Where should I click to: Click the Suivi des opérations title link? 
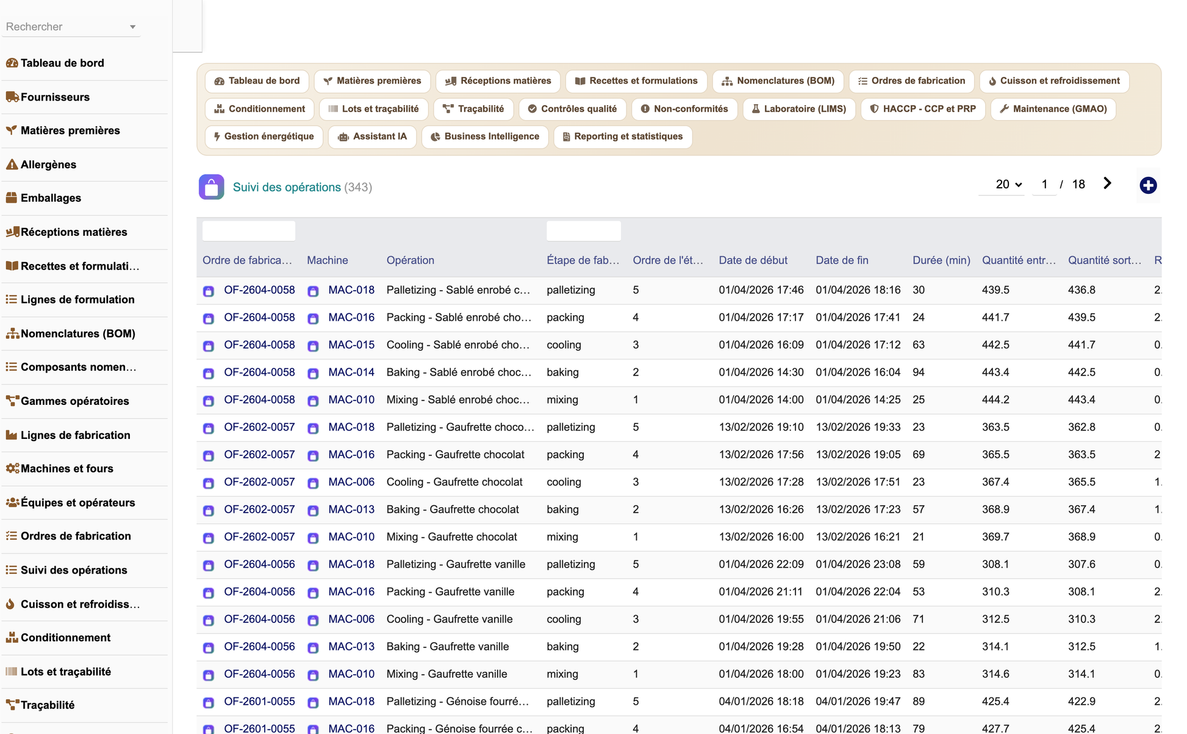click(x=287, y=187)
